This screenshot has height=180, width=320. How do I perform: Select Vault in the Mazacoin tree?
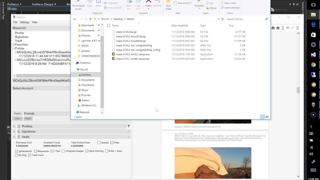coord(18,41)
